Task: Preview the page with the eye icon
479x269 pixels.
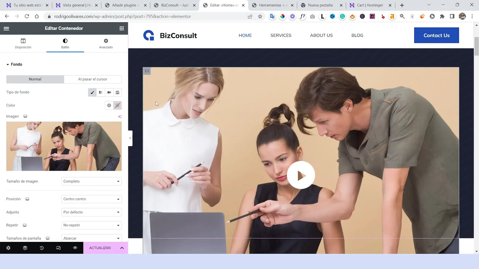Action: point(75,248)
